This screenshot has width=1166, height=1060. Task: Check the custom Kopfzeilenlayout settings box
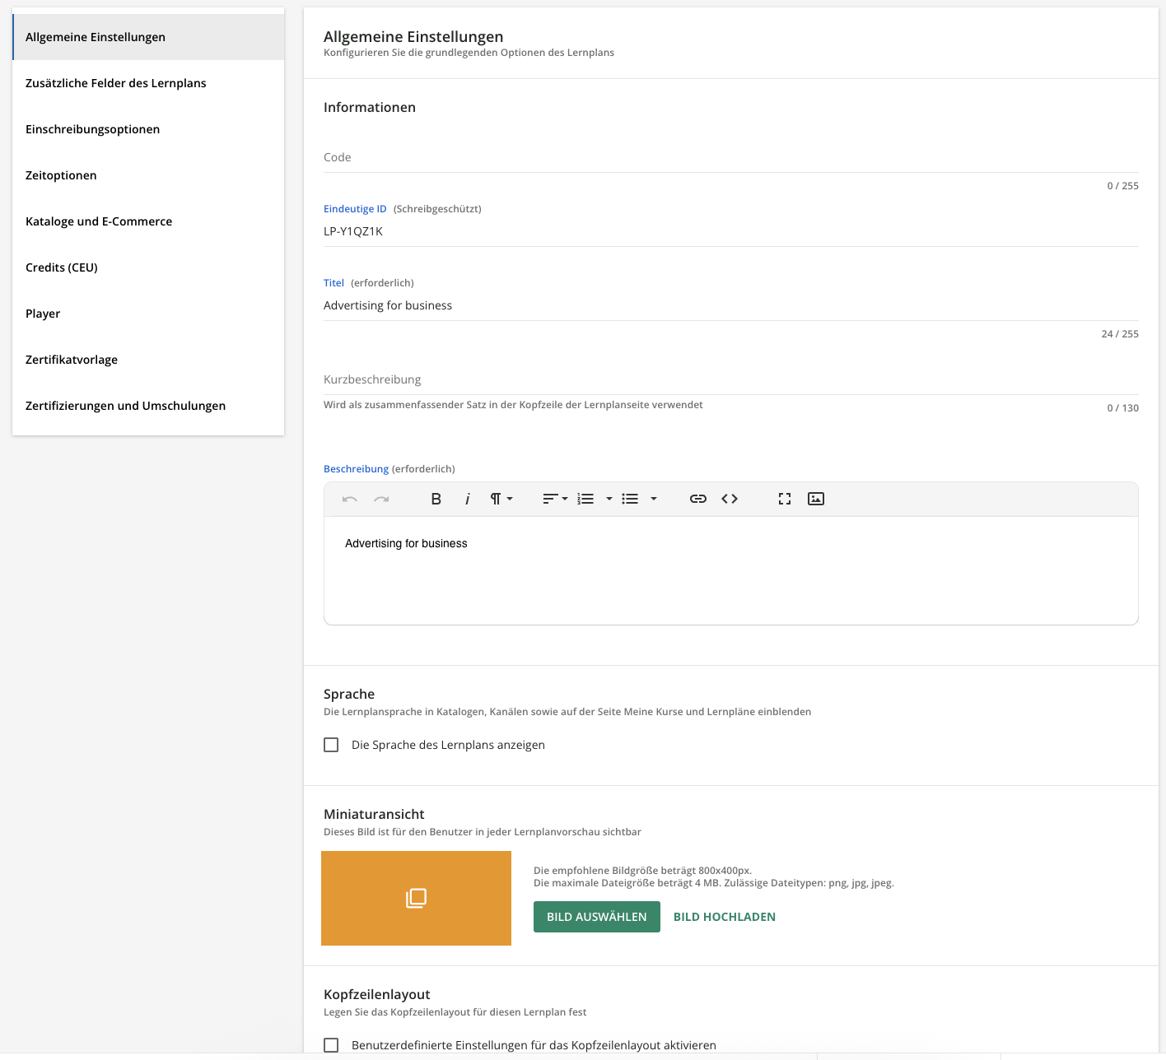[331, 1045]
